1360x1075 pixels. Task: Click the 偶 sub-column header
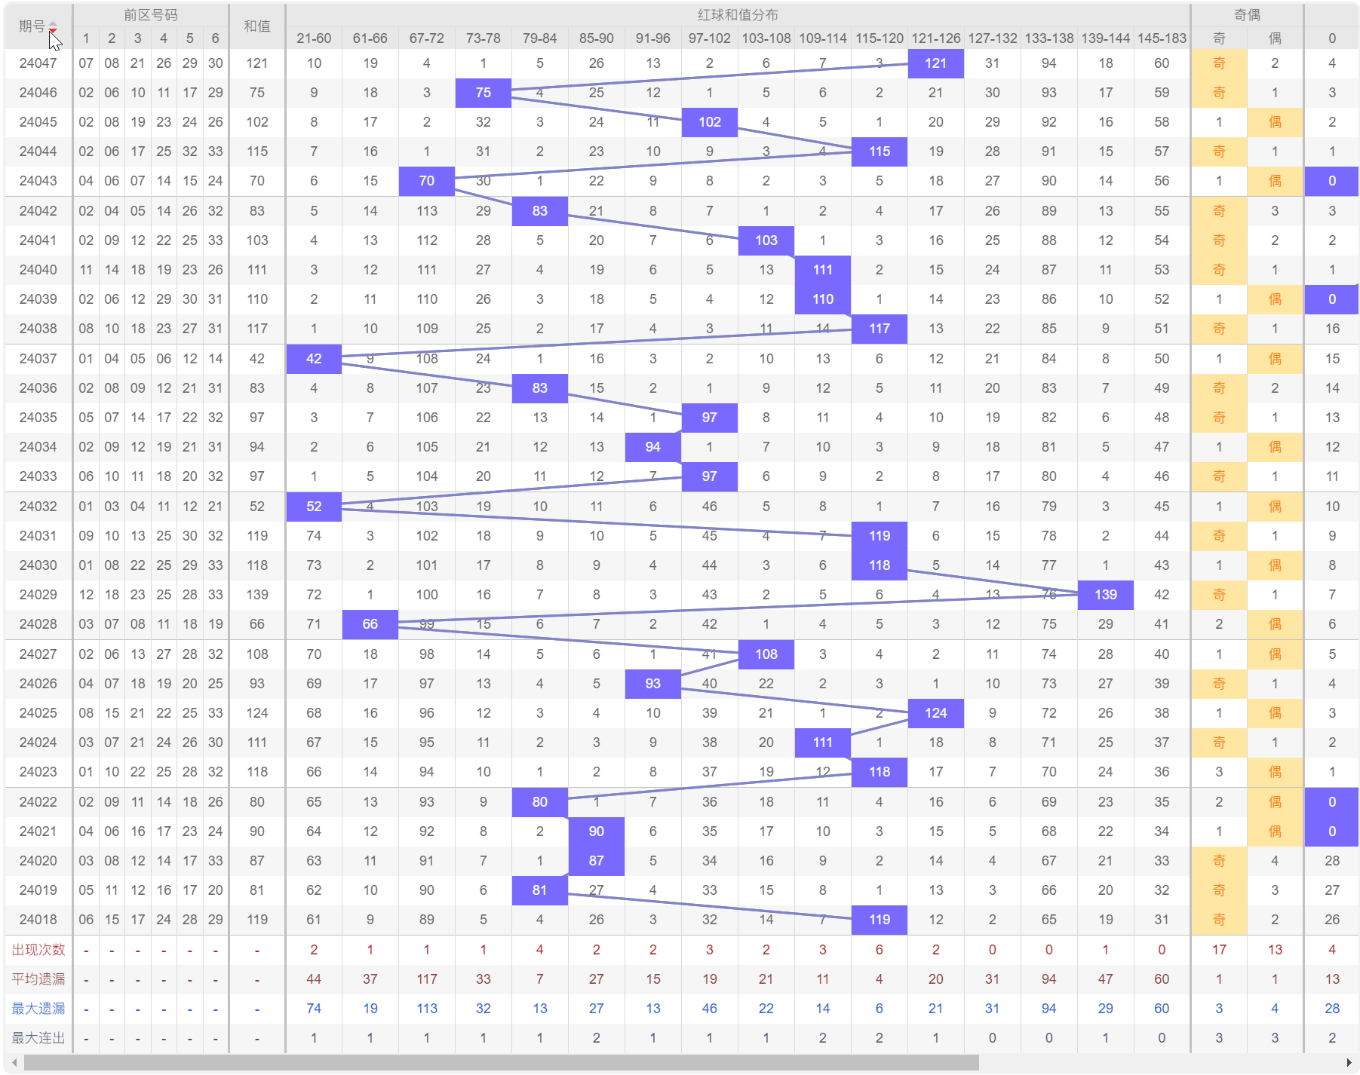(x=1275, y=38)
